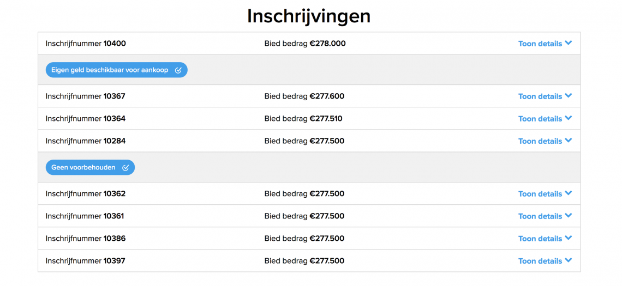Image resolution: width=622 pixels, height=286 pixels.
Task: Click chevron arrow for Inschrijfnummer 10284
Action: pyautogui.click(x=568, y=141)
